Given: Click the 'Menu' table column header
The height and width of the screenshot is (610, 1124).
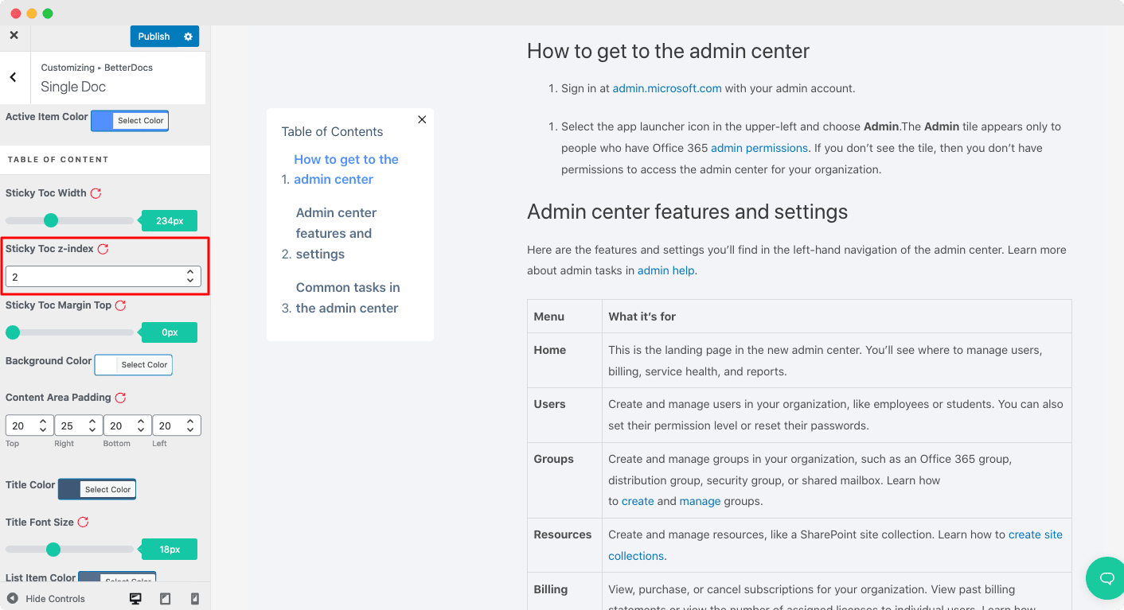Looking at the screenshot, I should tap(564, 317).
